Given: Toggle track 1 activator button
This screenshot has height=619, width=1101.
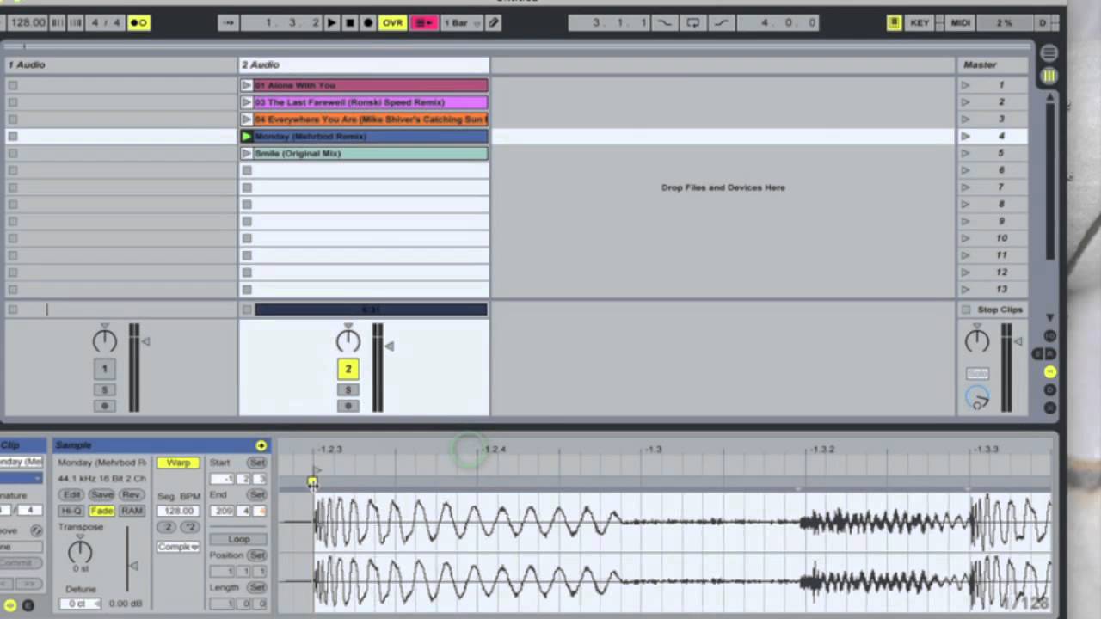Looking at the screenshot, I should [104, 369].
